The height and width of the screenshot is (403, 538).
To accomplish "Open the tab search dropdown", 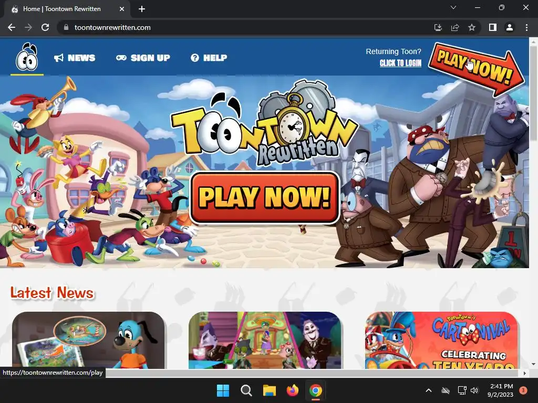I will [x=453, y=7].
